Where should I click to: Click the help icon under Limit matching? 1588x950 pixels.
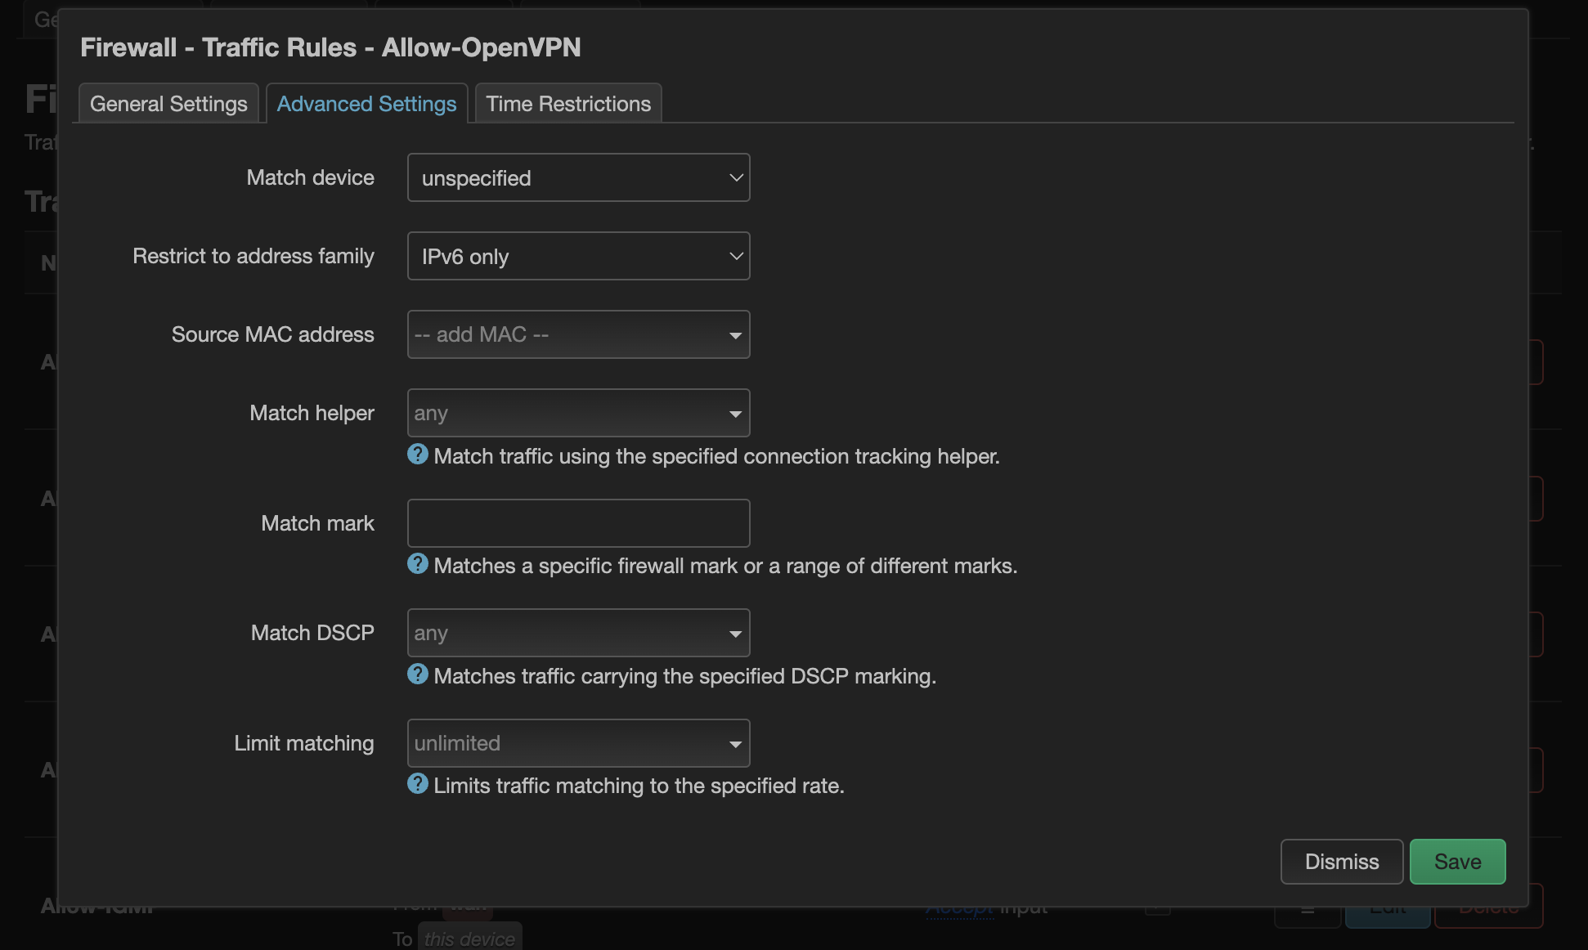point(418,784)
